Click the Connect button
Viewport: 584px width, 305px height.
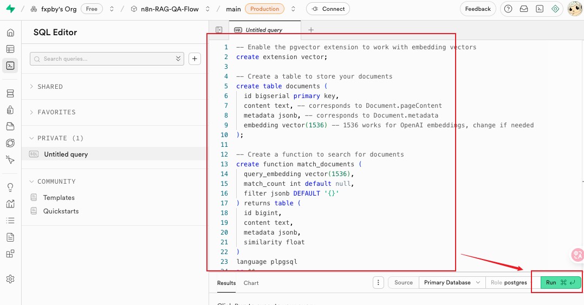(x=328, y=9)
